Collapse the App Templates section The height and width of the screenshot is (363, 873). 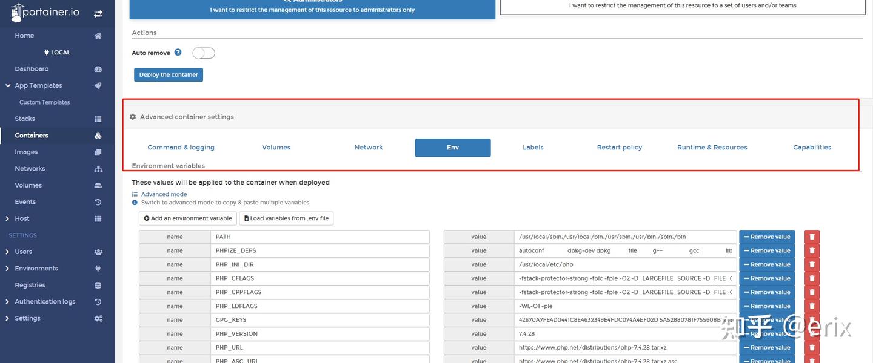(8, 85)
